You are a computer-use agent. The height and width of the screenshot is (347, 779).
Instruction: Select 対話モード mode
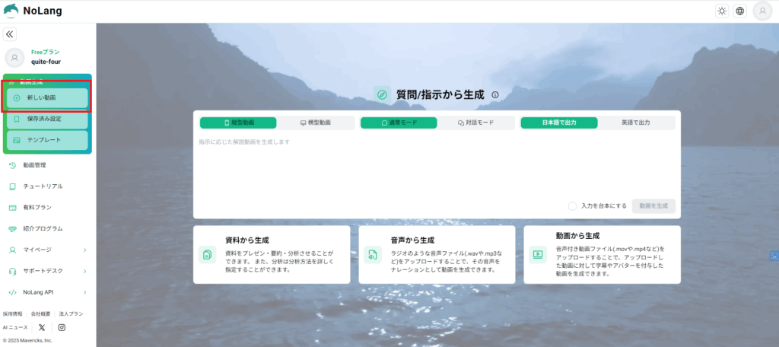coord(475,123)
